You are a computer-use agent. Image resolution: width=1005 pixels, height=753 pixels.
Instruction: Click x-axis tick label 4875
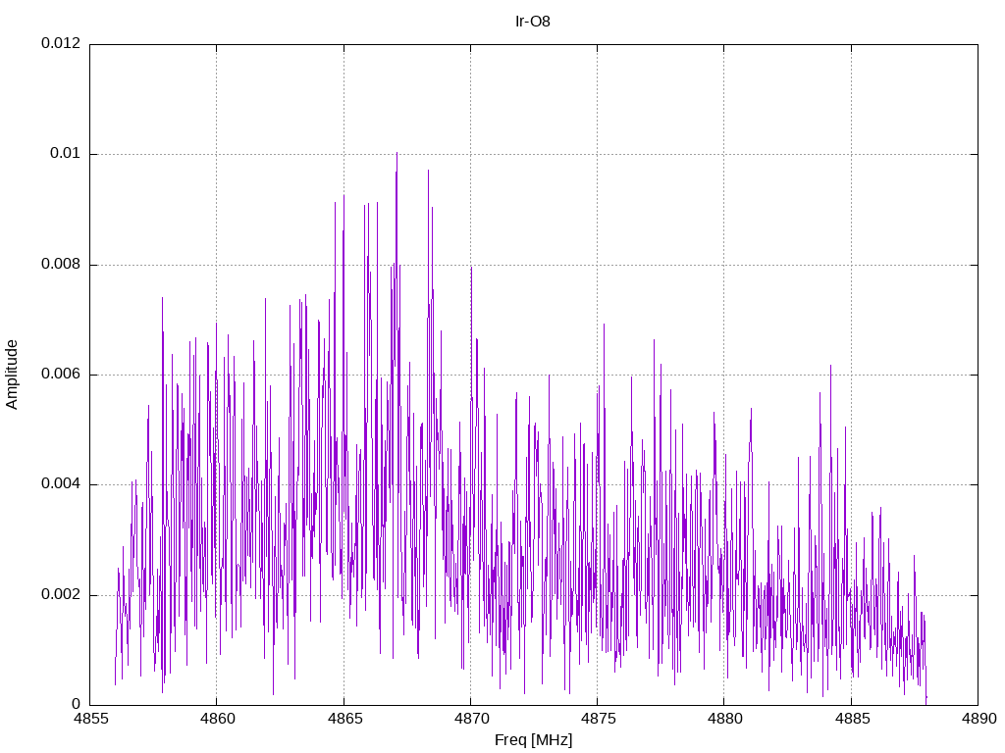click(x=598, y=719)
